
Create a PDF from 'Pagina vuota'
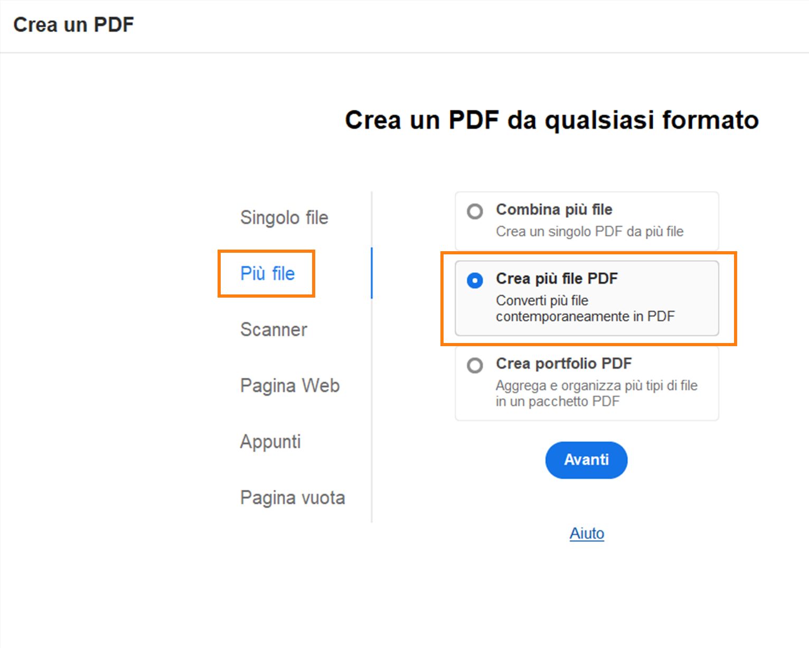tap(293, 497)
